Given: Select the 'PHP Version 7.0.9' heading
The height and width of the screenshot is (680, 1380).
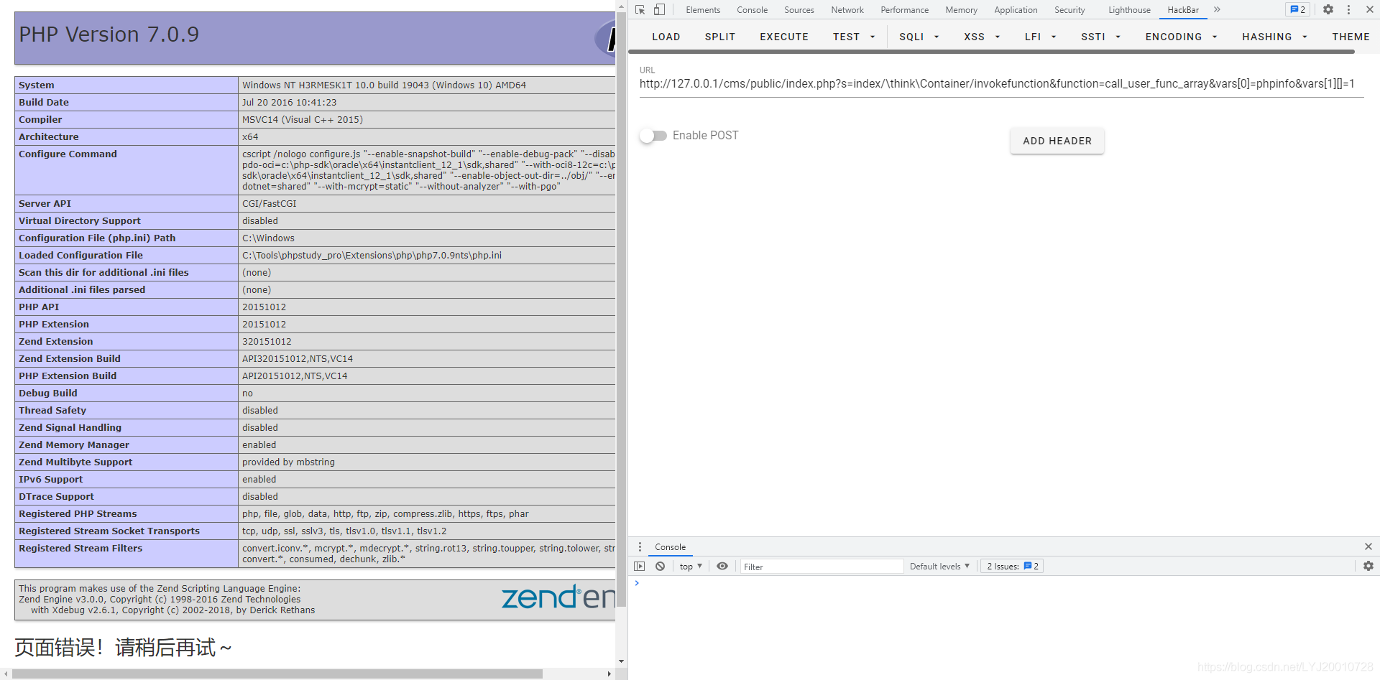Looking at the screenshot, I should 109,34.
